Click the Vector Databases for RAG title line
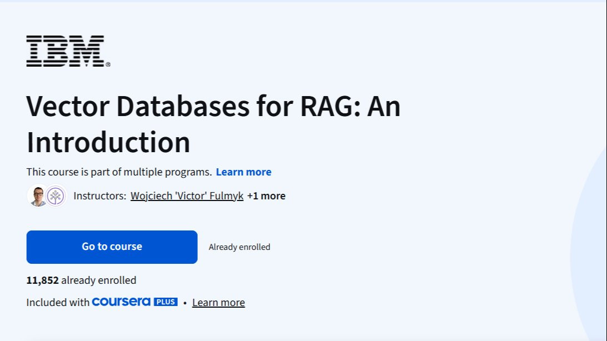Viewport: 607px width, 341px height. coord(213,107)
